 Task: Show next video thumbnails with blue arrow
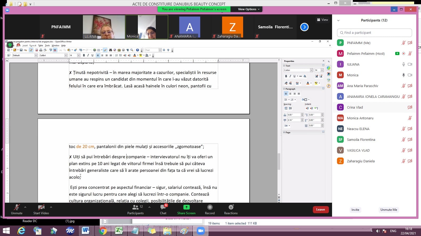[x=304, y=27]
